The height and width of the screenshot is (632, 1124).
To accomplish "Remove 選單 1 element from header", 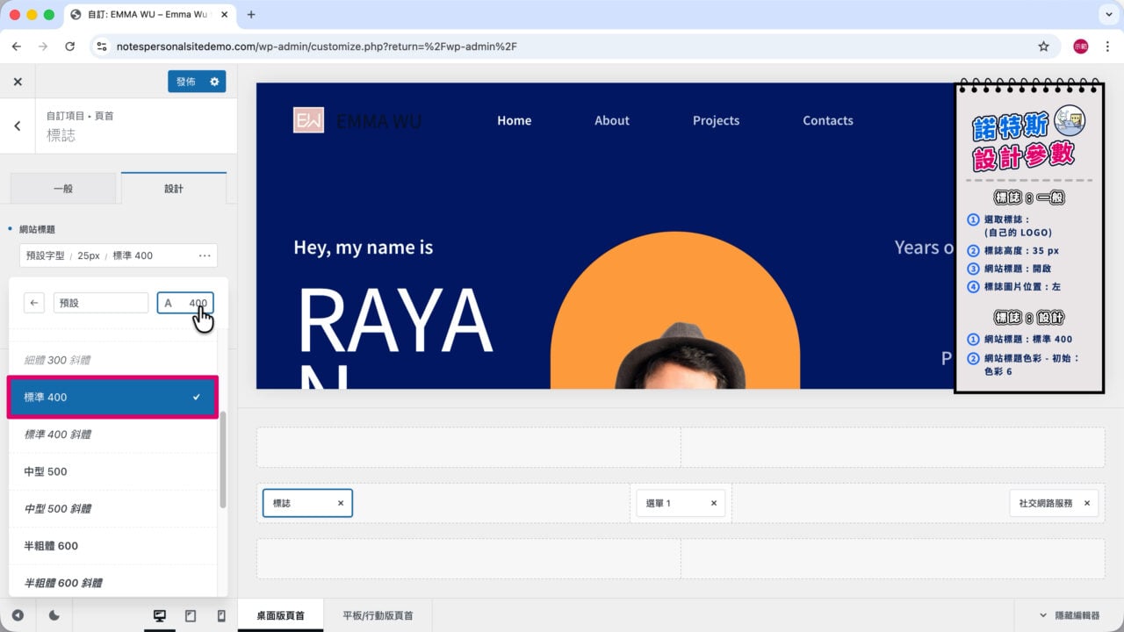I will pos(714,503).
